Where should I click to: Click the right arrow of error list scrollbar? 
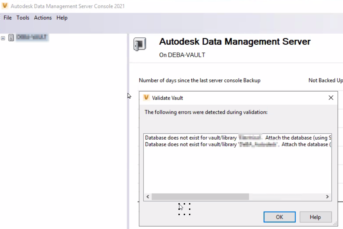[327, 197]
